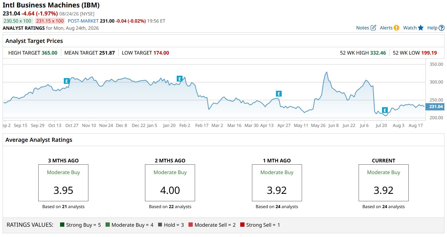Click the Strong Sell red swatch
Image resolution: width=447 pixels, height=237 pixels.
[242, 225]
